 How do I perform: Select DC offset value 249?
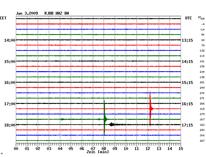pyautogui.click(x=202, y=88)
